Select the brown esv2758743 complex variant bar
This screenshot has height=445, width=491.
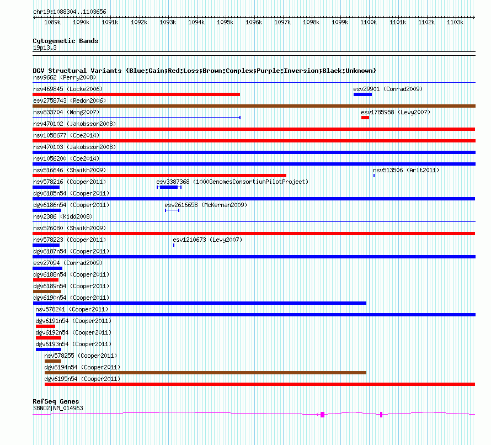coord(254,106)
